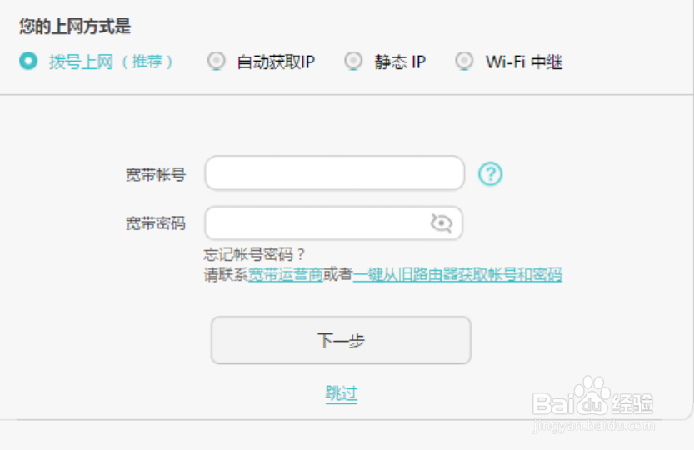694x450 pixels.
Task: Open the help icon beside 宽带帐号 field
Action: click(x=490, y=173)
